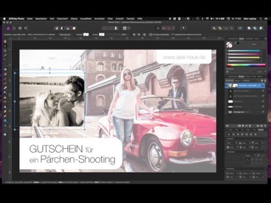
Task: Click the fill/stroke colour circles
Action: (229, 45)
